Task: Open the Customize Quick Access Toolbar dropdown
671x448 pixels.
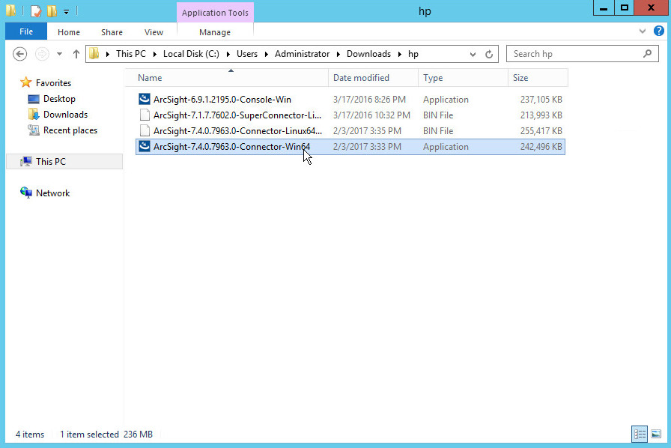Action: coord(66,12)
